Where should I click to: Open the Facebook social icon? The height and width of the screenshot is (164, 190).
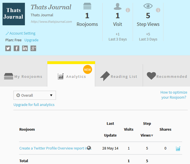click(17, 48)
